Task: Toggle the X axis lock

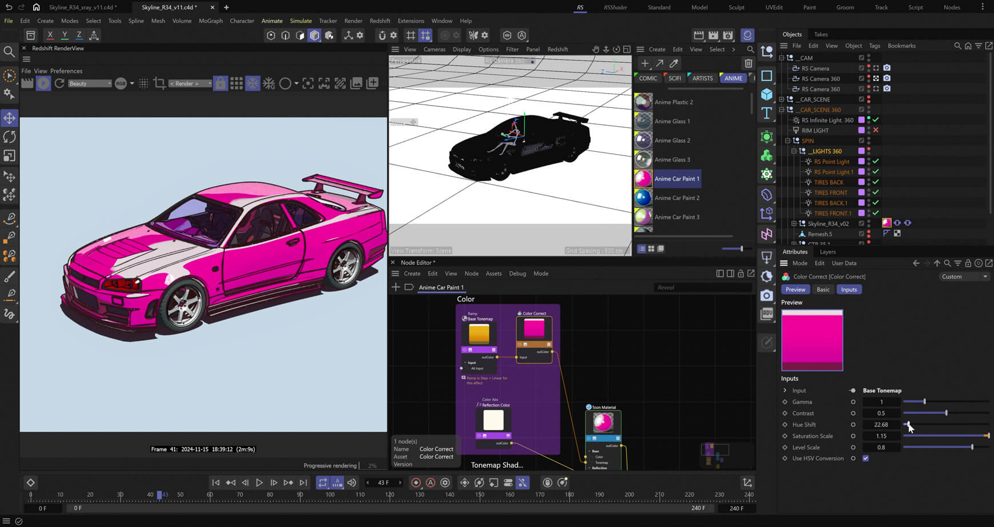Action: [x=50, y=35]
